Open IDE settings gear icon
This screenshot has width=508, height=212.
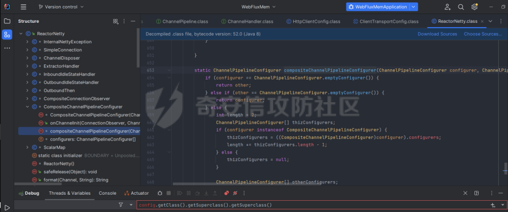(x=474, y=7)
